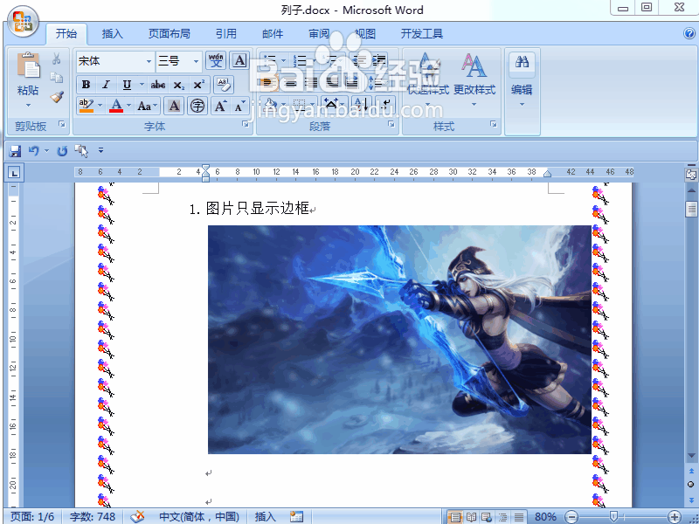
Task: Click the 字数: 748 word count indicator
Action: tap(92, 516)
